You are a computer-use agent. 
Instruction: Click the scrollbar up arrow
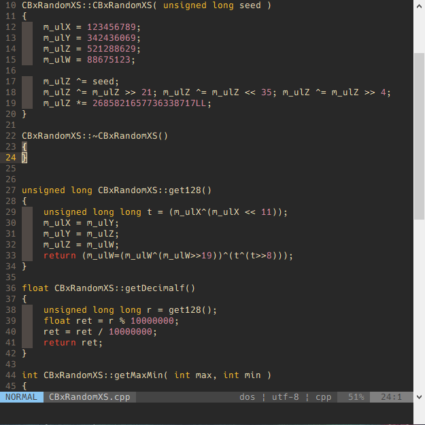(419, 7)
